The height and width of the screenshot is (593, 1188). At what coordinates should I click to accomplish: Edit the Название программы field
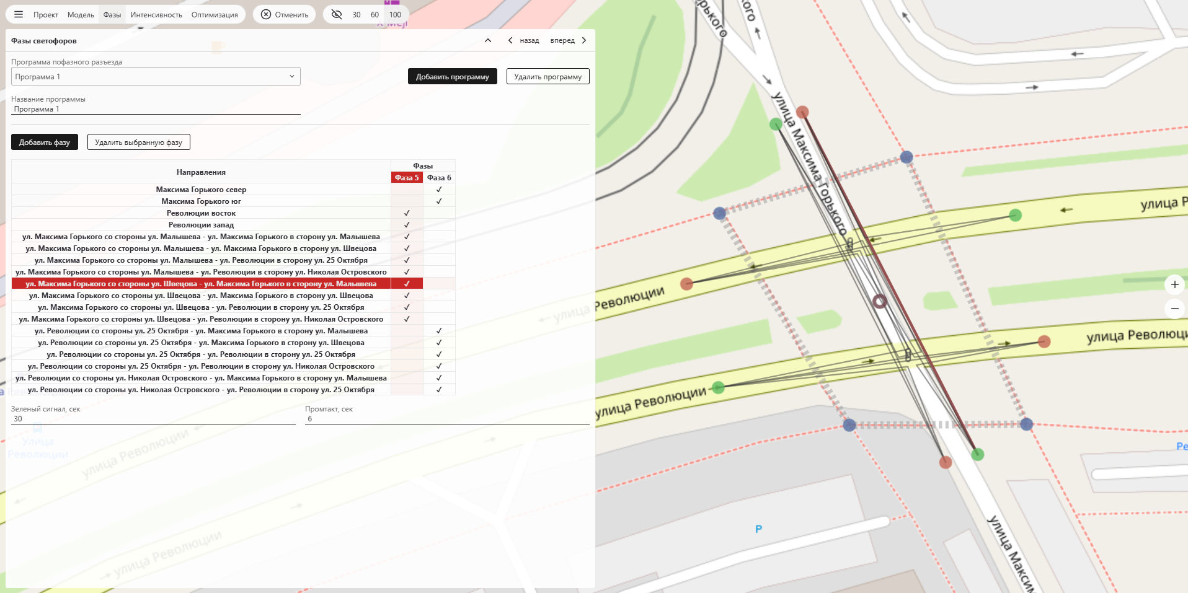coord(156,109)
